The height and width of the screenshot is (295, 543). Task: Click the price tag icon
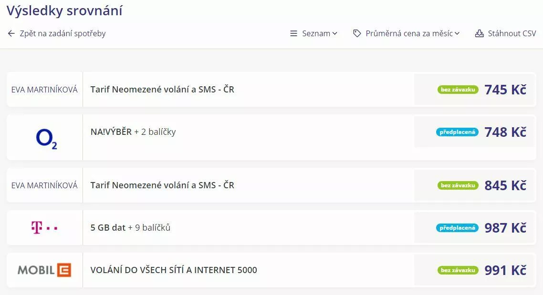(x=357, y=33)
